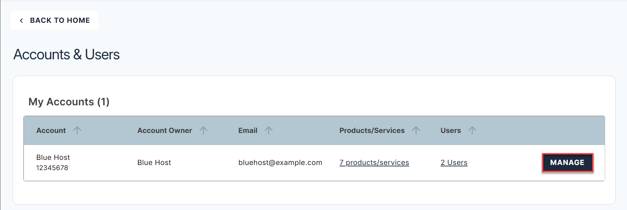Click the back chevron icon beside BACK TO HOME

coord(22,20)
